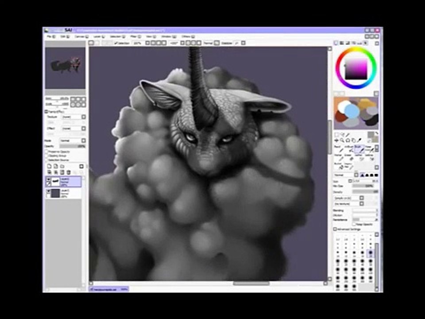The image size is (425, 319).
Task: Select the Bucket tool
Action: [338, 166]
